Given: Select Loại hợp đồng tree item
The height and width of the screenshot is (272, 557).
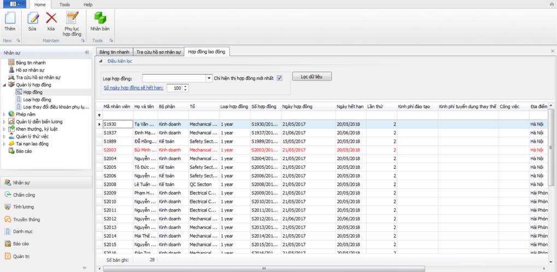Looking at the screenshot, I should (37, 99).
